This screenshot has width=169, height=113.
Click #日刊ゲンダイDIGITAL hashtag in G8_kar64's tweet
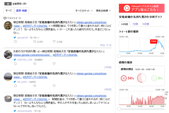[35, 77]
